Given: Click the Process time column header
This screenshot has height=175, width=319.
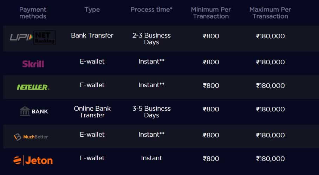Looking at the screenshot, I should pyautogui.click(x=151, y=9).
